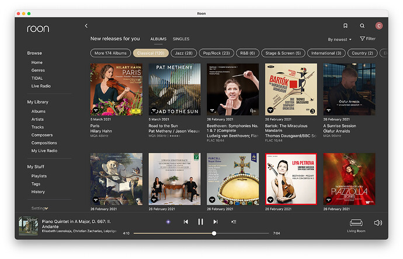Click the Hilary Hahn artist name

[x=101, y=131]
